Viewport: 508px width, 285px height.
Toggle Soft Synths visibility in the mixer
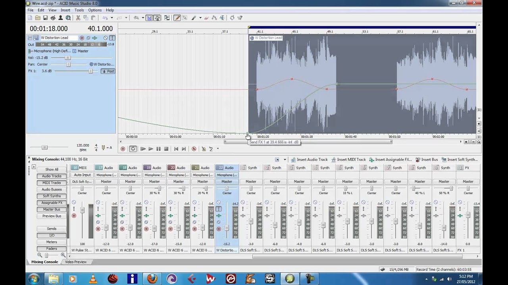[52, 196]
